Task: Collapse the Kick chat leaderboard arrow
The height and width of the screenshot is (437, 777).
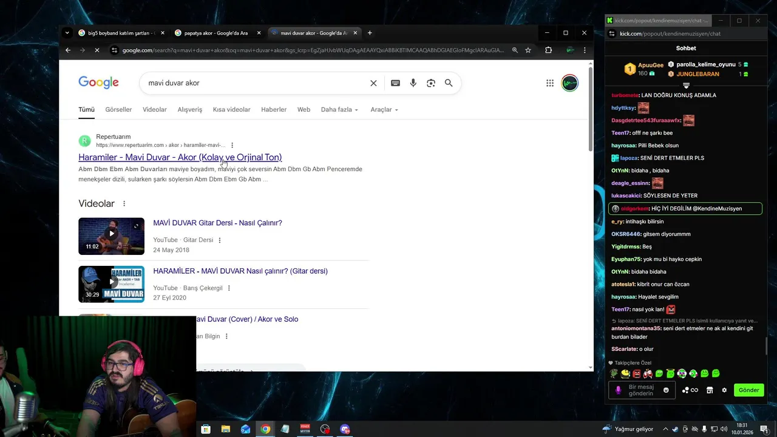Action: [686, 86]
